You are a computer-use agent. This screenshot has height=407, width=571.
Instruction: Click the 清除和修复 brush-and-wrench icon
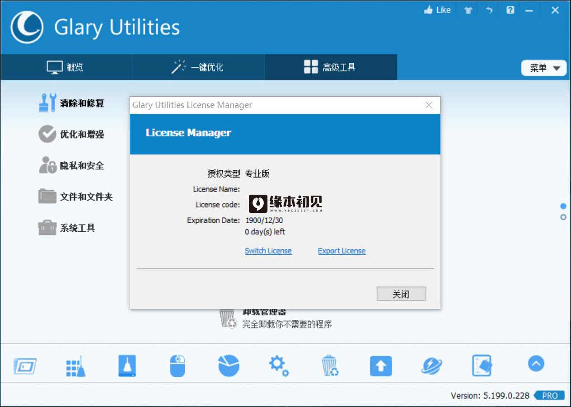pyautogui.click(x=47, y=103)
